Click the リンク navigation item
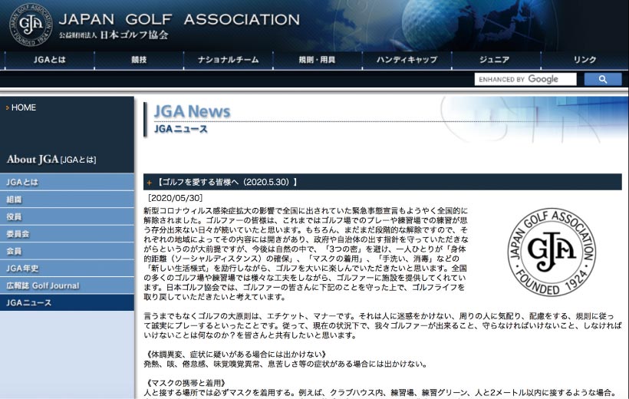Image resolution: width=629 pixels, height=399 pixels. coord(585,60)
